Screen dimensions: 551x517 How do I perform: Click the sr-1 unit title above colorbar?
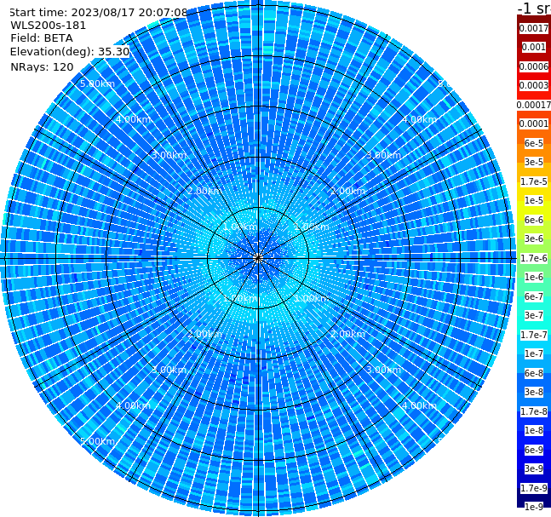(534, 8)
